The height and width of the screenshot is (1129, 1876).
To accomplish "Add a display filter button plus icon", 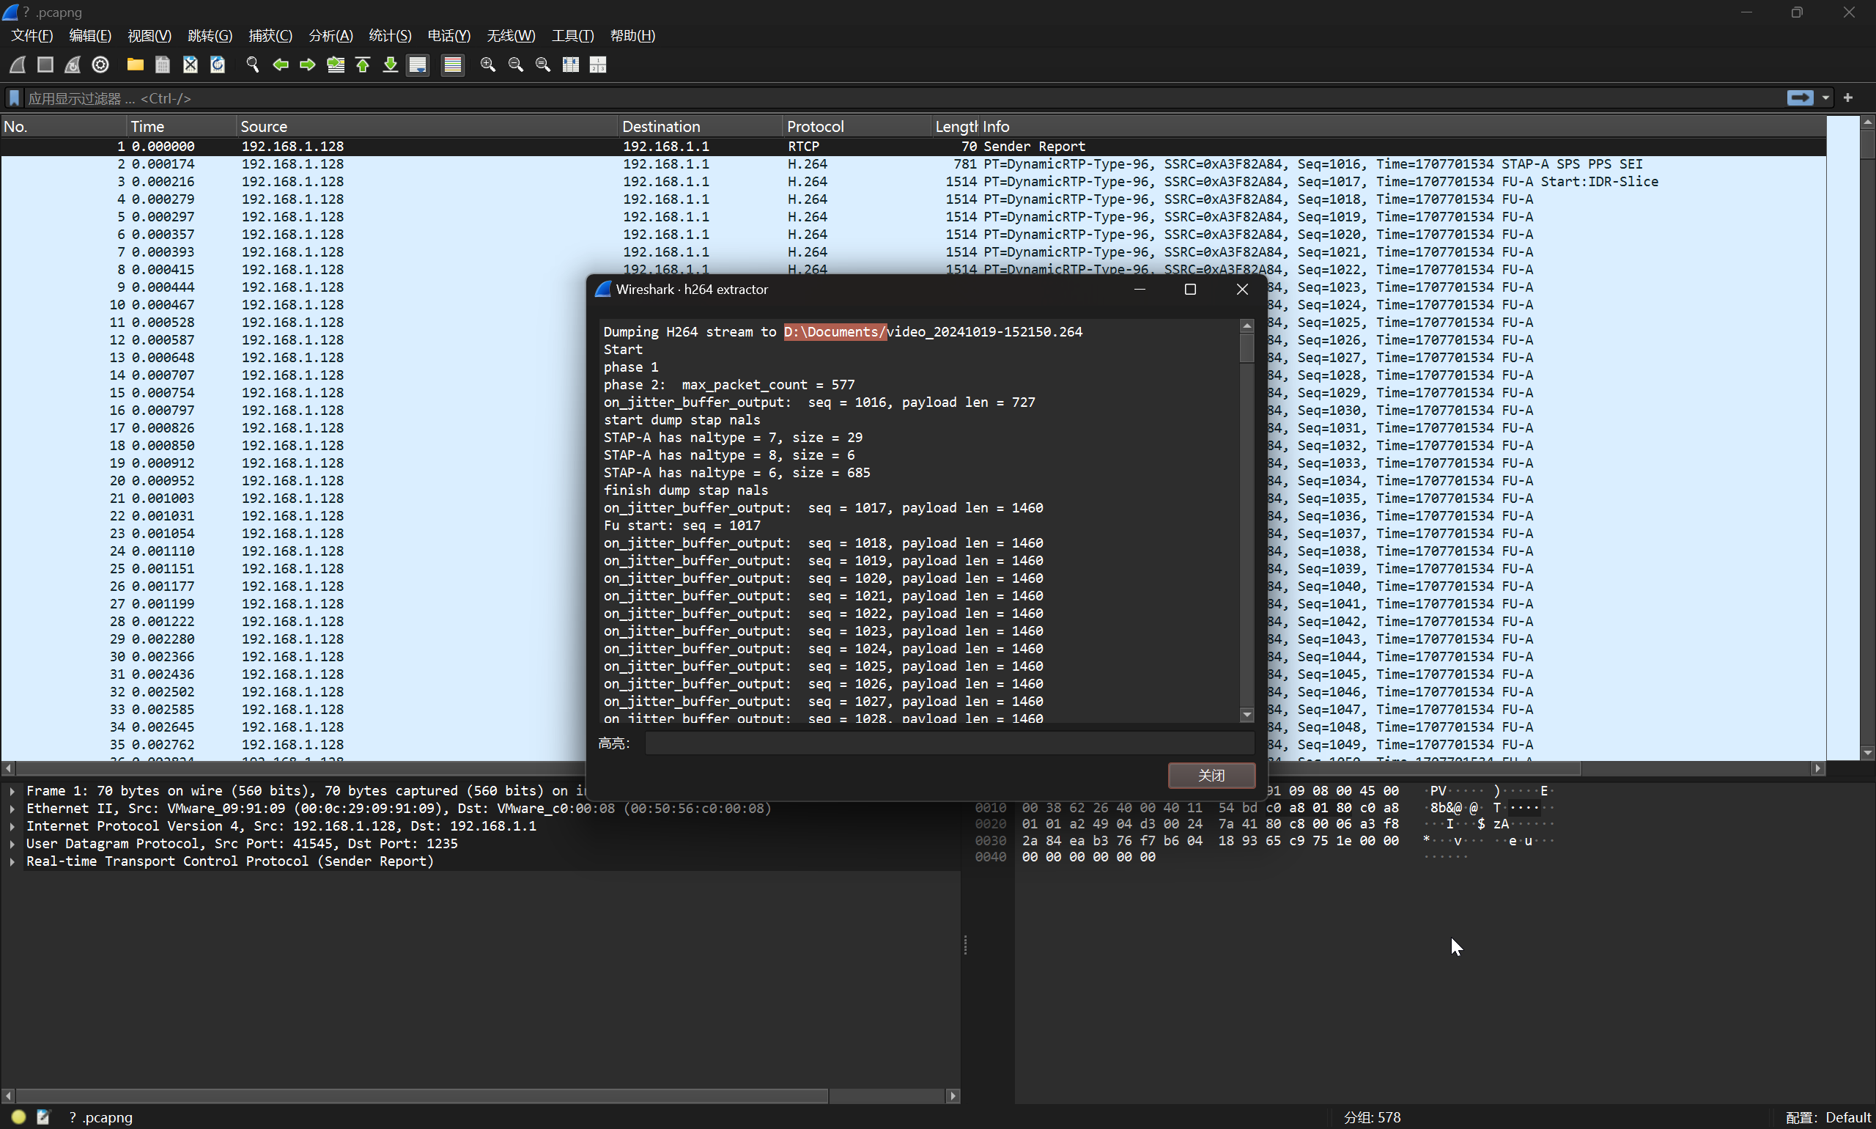I will 1848,98.
